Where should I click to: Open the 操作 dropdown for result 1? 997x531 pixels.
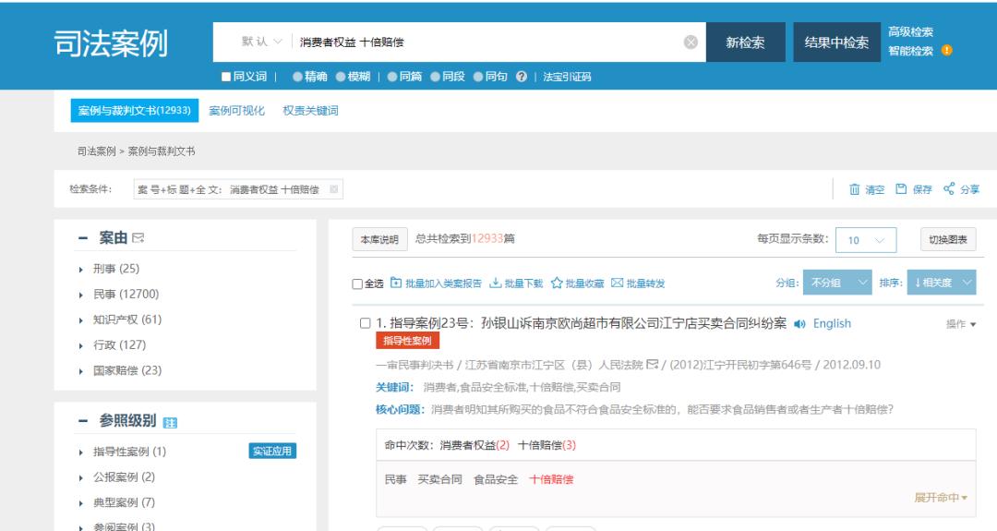click(x=961, y=324)
